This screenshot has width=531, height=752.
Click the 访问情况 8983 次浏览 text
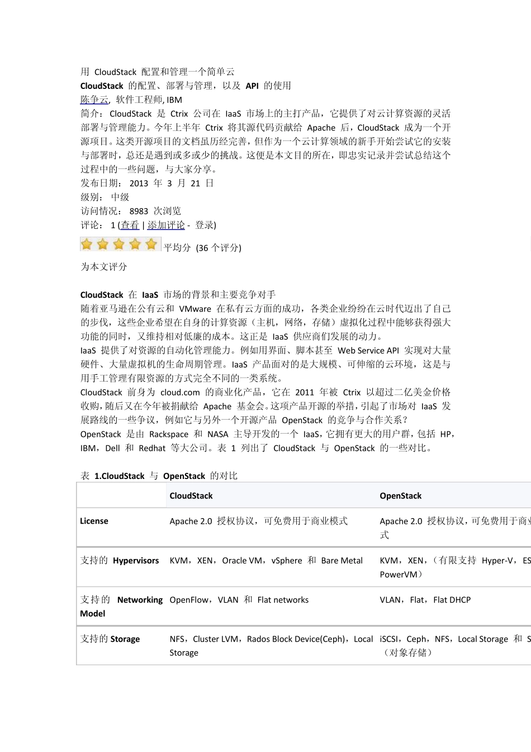pyautogui.click(x=131, y=211)
